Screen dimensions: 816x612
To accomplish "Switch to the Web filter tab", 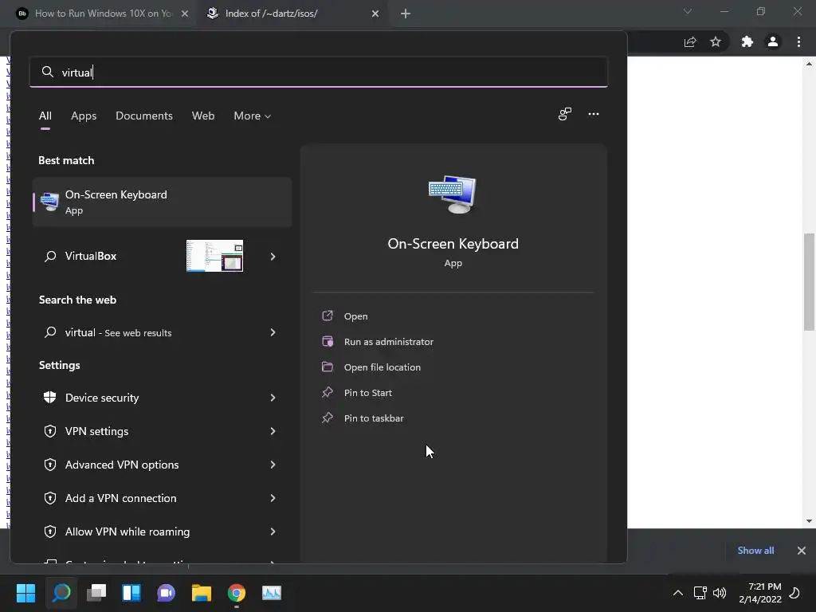I will 203,116.
